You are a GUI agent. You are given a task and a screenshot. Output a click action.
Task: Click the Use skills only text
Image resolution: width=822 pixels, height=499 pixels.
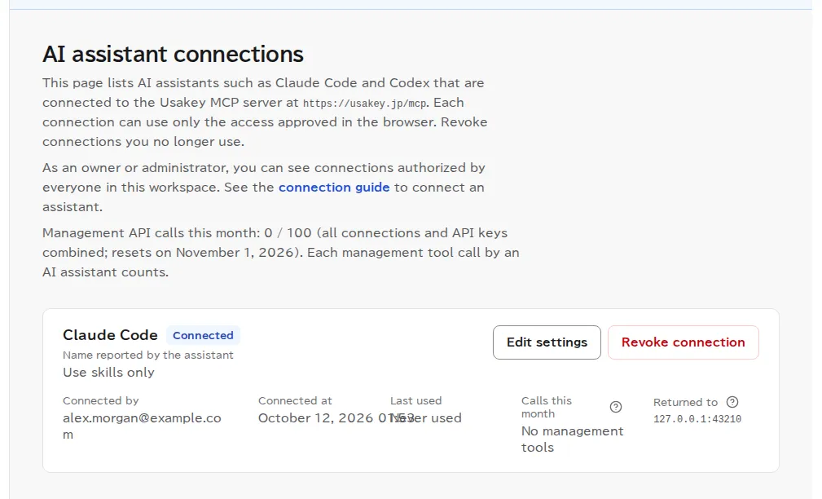(x=108, y=372)
